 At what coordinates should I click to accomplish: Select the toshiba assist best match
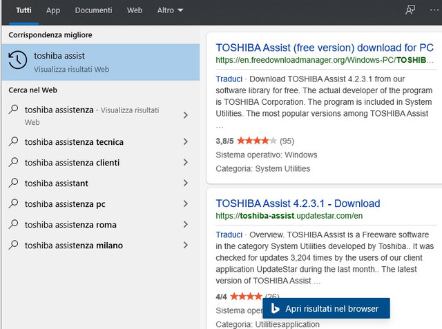point(101,62)
